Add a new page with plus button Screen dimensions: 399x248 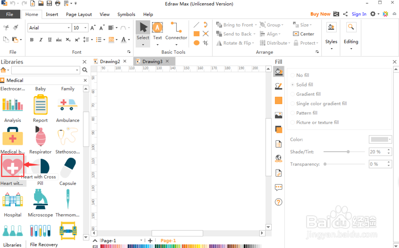point(150,240)
